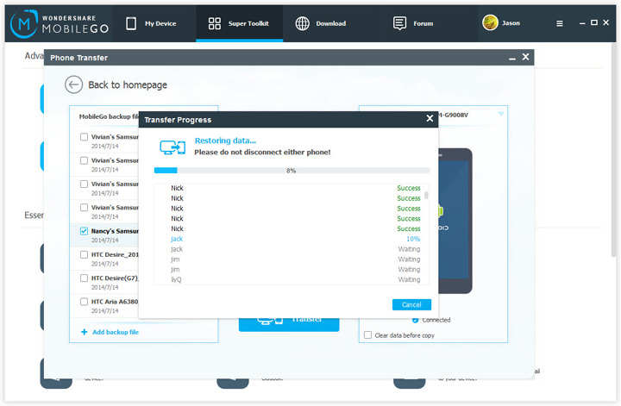Check the HTC Desire(G7) backup checkbox
The height and width of the screenshot is (406, 621).
click(84, 278)
